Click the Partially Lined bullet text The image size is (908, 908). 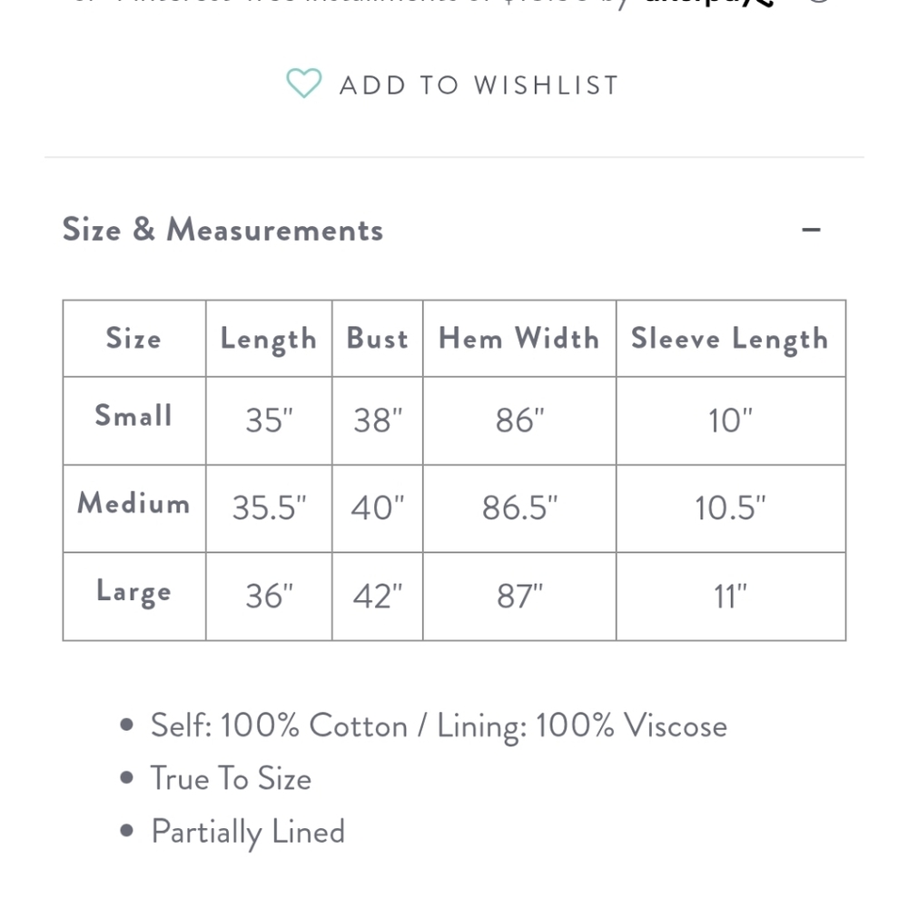pos(248,833)
